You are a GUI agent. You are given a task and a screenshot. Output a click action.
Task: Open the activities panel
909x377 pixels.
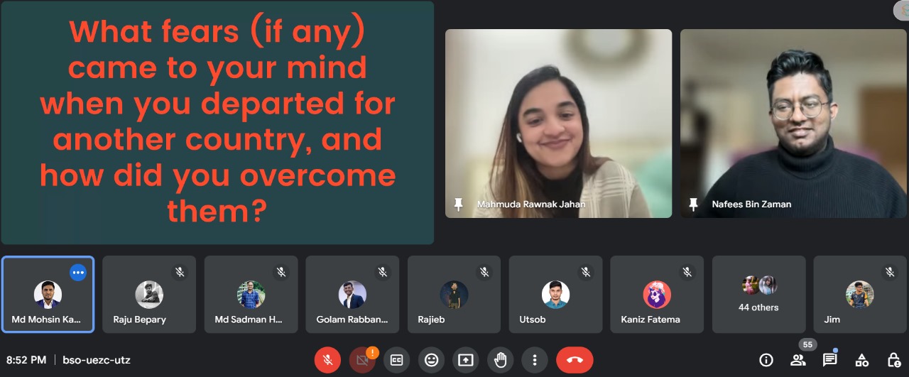[861, 360]
